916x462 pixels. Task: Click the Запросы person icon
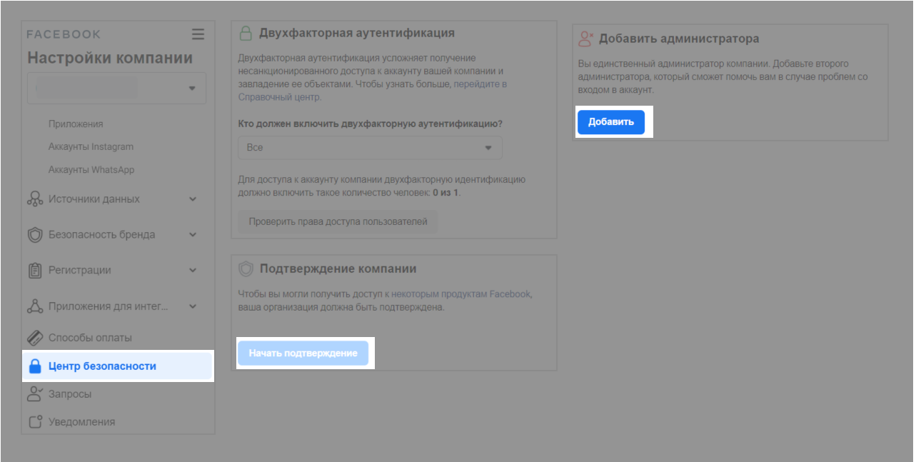pyautogui.click(x=35, y=394)
